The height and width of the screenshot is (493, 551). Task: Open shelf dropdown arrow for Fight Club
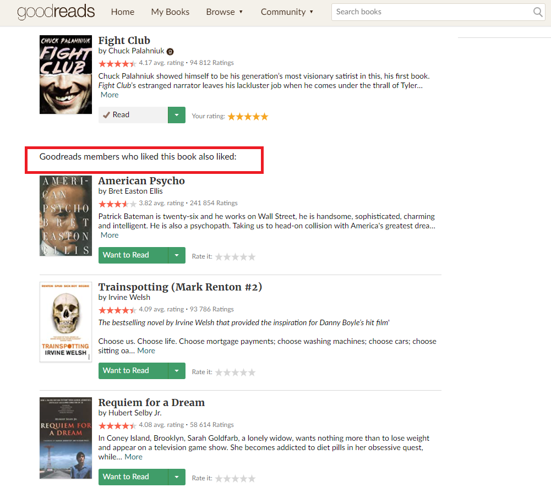tap(177, 115)
